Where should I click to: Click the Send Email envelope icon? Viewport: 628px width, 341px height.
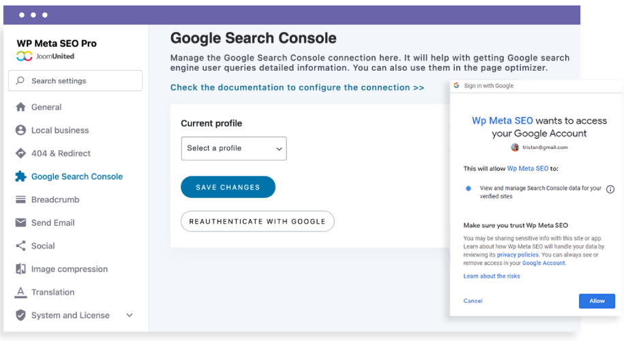click(x=20, y=223)
